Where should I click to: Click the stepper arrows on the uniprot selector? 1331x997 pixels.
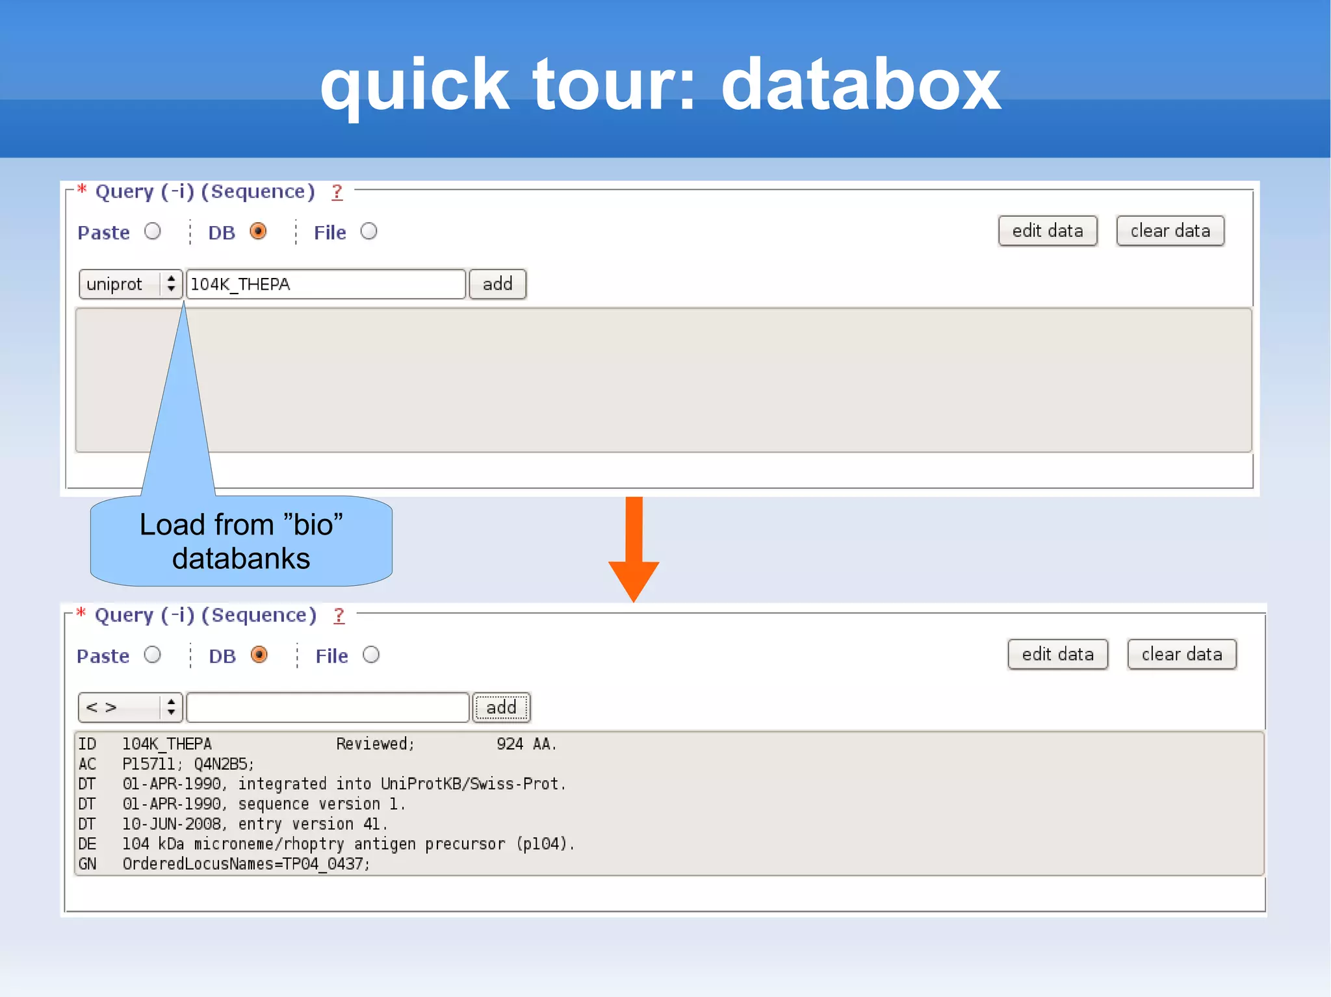pyautogui.click(x=171, y=284)
